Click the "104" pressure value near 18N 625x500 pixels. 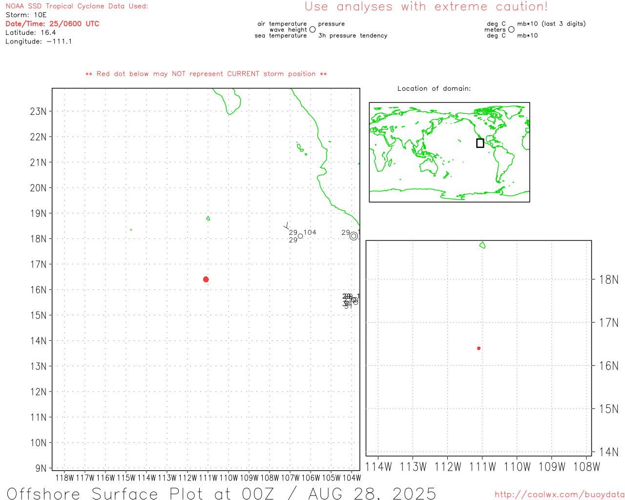pos(310,232)
